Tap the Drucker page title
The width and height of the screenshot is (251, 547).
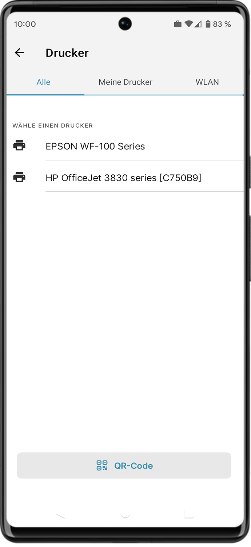(67, 53)
